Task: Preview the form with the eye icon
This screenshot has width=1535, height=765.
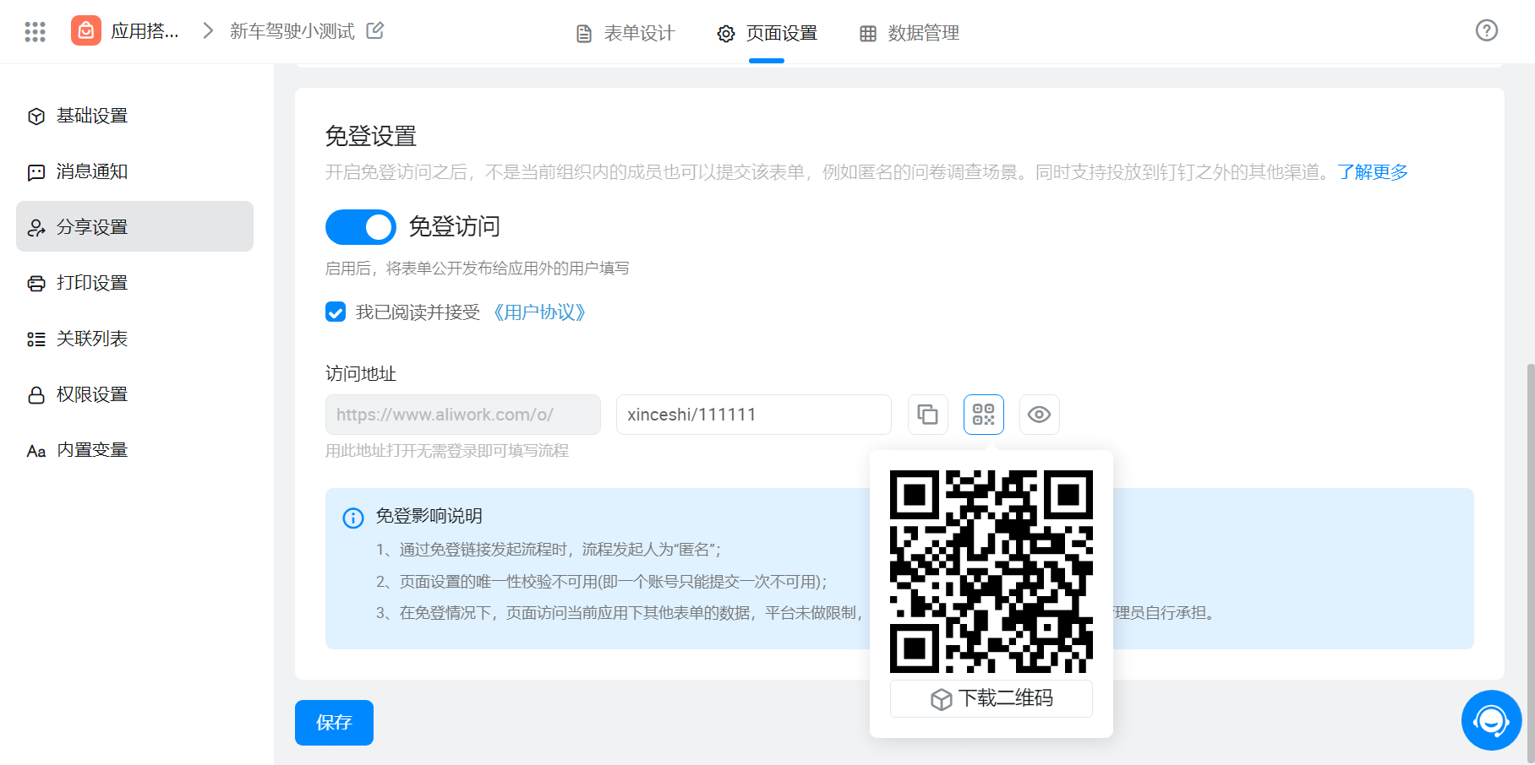Action: pos(1040,415)
